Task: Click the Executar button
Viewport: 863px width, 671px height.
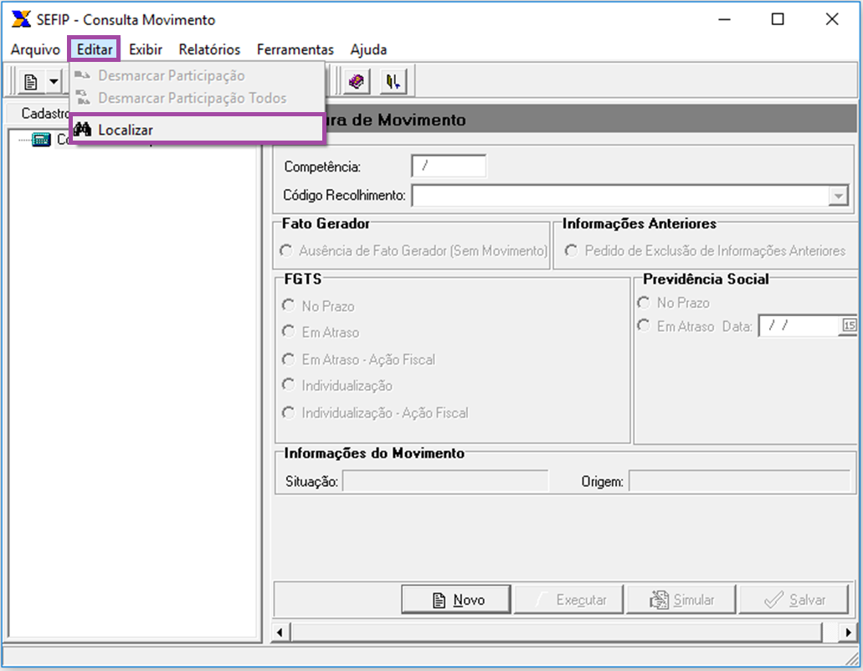Action: pyautogui.click(x=568, y=599)
